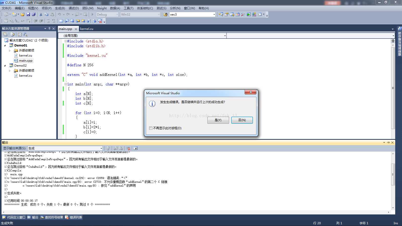Toggle a bookmark on current line
Screen dimensions: 402x226
(x=61, y=21)
